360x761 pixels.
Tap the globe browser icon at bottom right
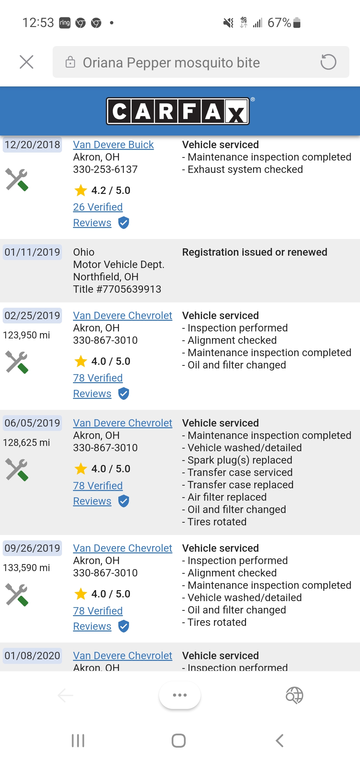click(295, 695)
